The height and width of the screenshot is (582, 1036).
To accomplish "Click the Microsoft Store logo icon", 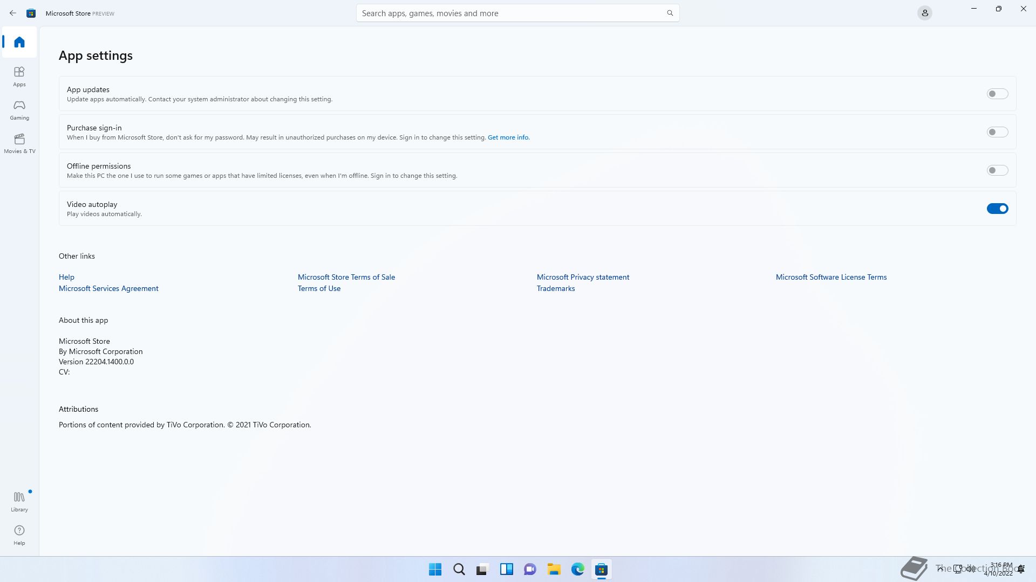I will (x=31, y=13).
